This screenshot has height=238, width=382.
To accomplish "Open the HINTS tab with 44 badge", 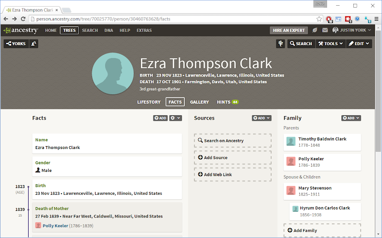I will point(228,102).
